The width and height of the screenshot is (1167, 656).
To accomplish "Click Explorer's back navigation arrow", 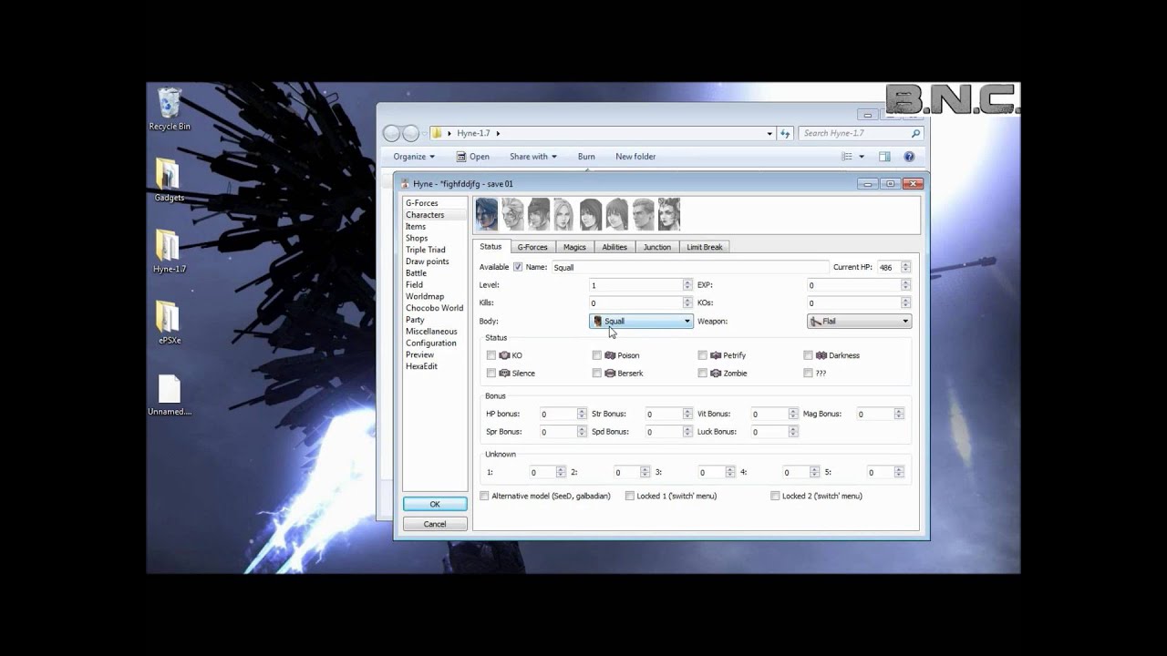I will coord(392,134).
